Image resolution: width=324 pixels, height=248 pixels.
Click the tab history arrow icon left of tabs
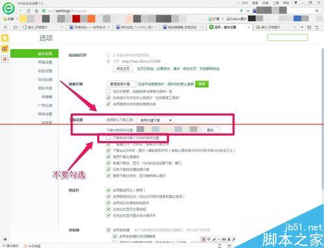5,27
